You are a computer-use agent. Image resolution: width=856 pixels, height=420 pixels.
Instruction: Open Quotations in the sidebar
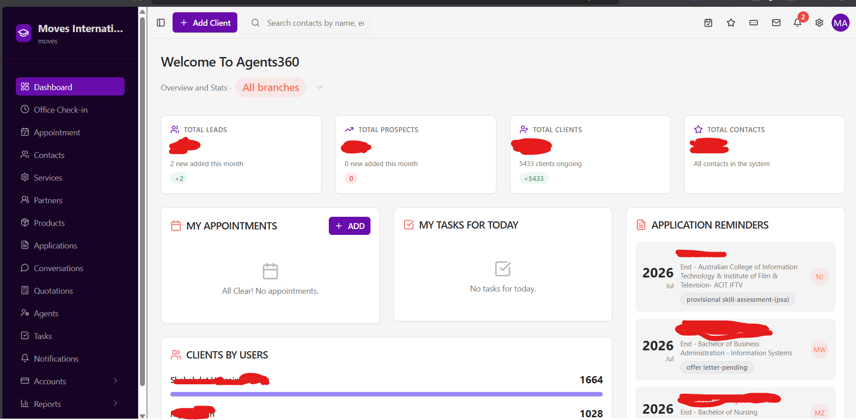point(70,291)
